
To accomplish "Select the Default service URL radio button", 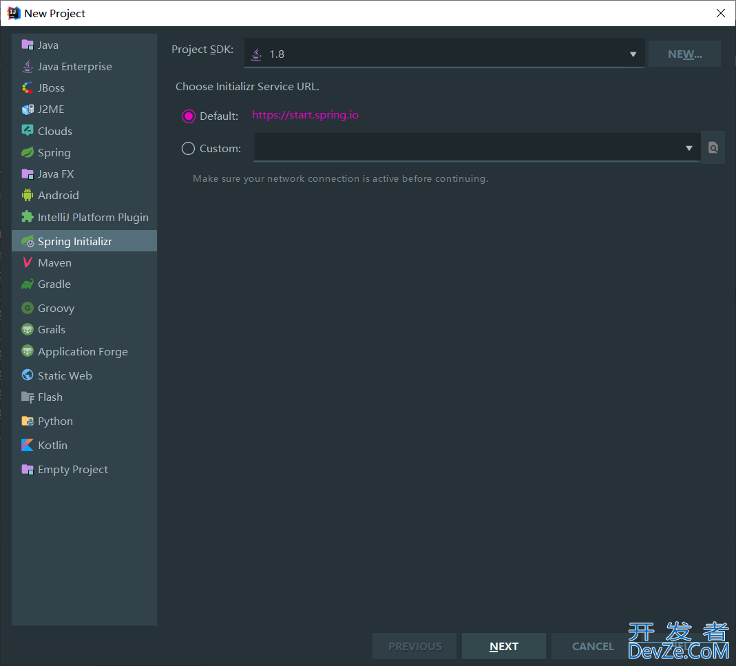I will [x=188, y=116].
